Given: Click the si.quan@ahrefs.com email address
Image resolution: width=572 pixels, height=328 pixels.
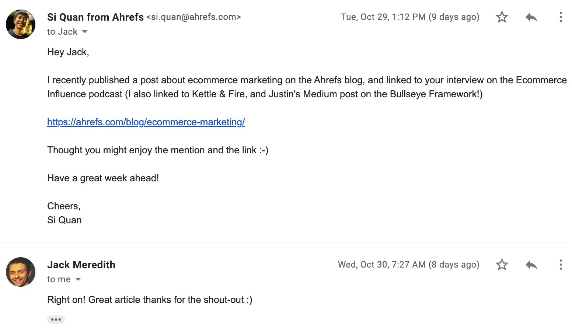Looking at the screenshot, I should point(193,17).
